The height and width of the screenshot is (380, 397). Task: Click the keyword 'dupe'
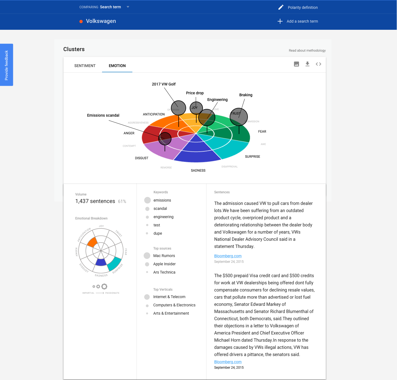(158, 233)
